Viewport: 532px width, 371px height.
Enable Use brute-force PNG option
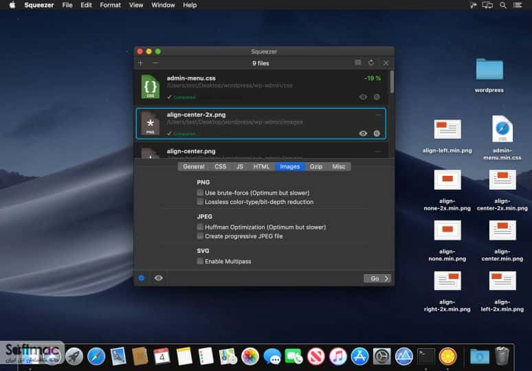[x=200, y=192]
